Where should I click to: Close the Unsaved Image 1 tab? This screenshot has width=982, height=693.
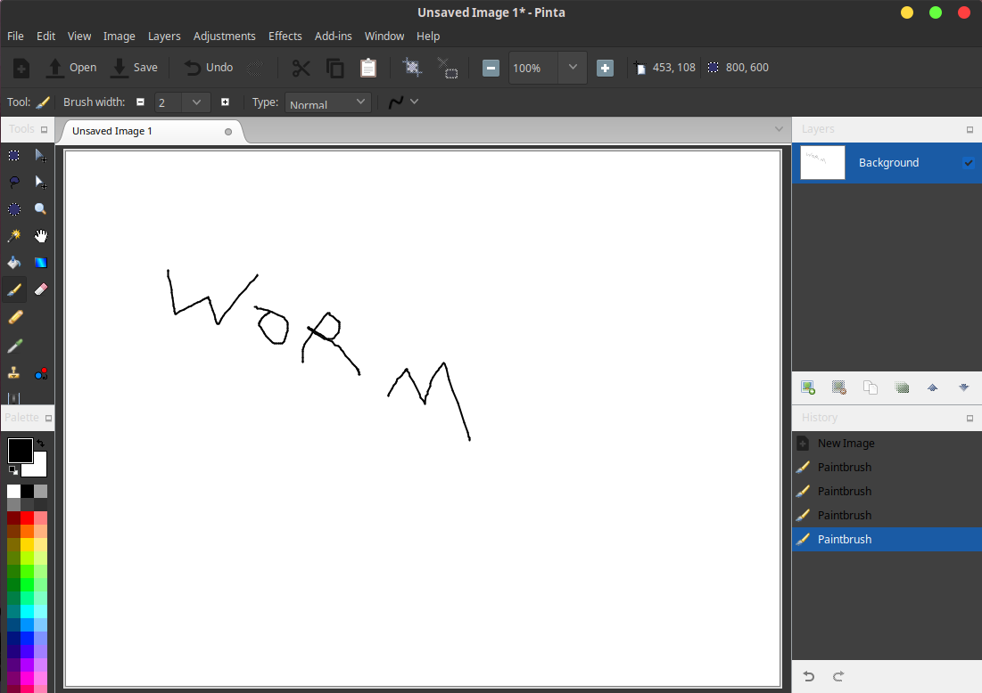coord(228,131)
